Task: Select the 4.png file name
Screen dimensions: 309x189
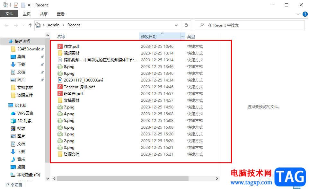Action: coord(69,114)
